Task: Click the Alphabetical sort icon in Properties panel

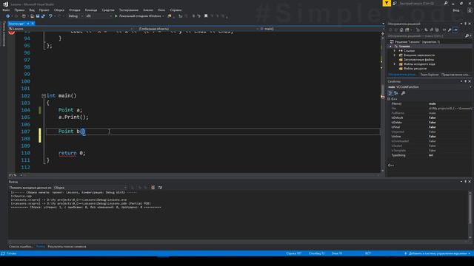Action: click(x=396, y=93)
